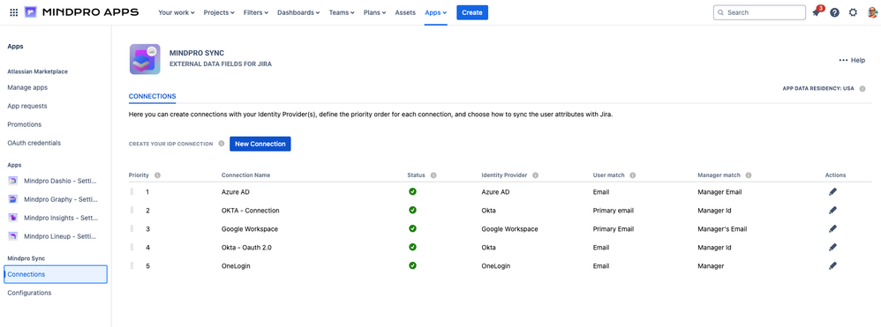The image size is (881, 327).
Task: Edit the OneLogin connection pencil icon
Action: point(832,265)
